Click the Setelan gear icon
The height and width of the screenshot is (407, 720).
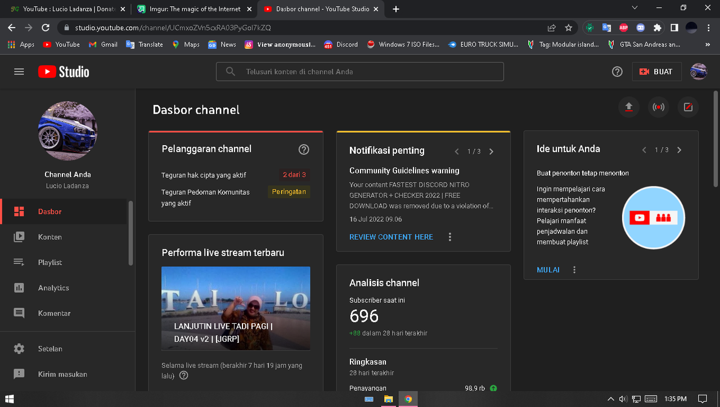[19, 348]
